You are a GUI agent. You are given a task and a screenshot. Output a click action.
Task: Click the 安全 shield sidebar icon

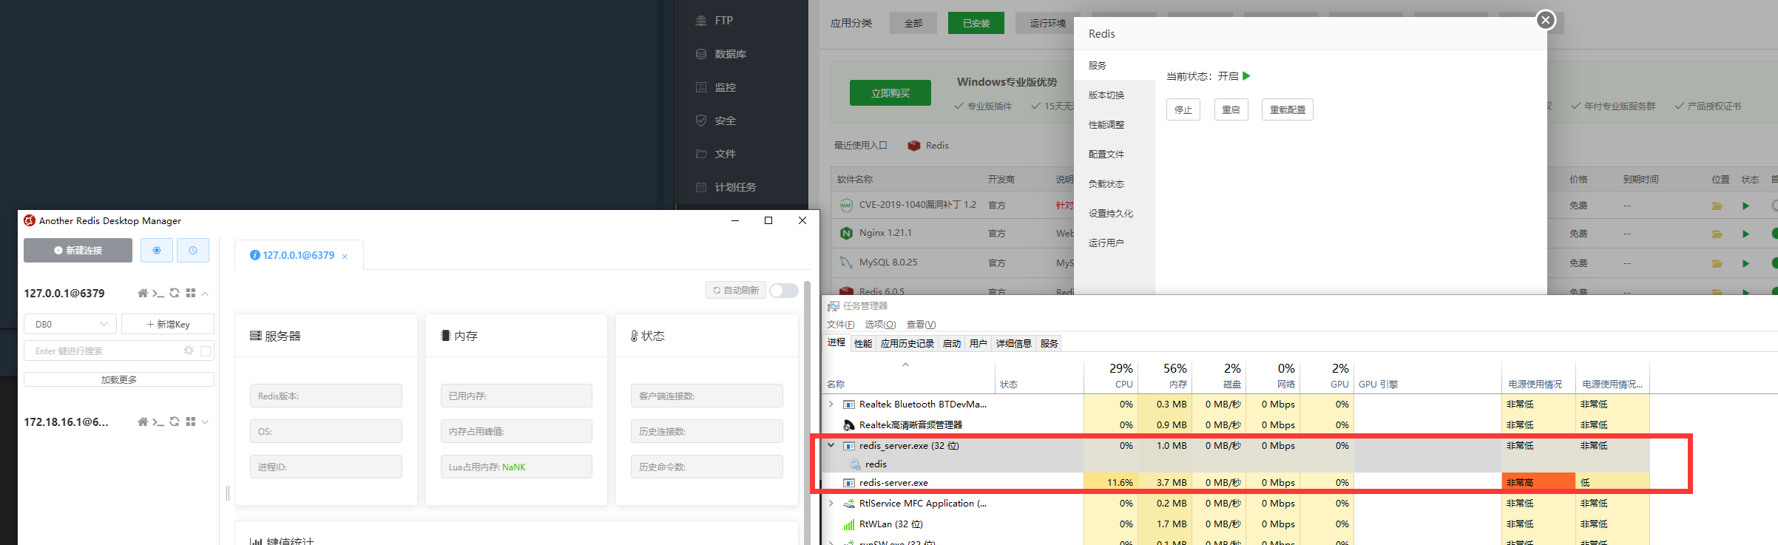click(x=701, y=121)
